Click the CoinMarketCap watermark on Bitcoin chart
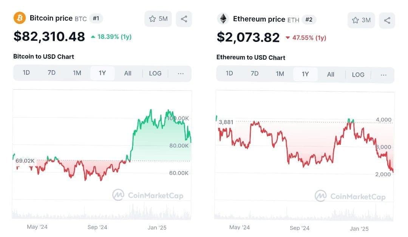The width and height of the screenshot is (408, 237). point(148,195)
